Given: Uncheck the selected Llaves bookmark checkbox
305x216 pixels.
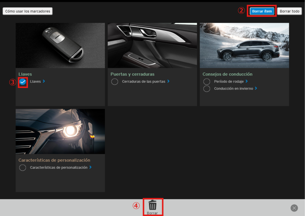Looking at the screenshot, I should 23,82.
